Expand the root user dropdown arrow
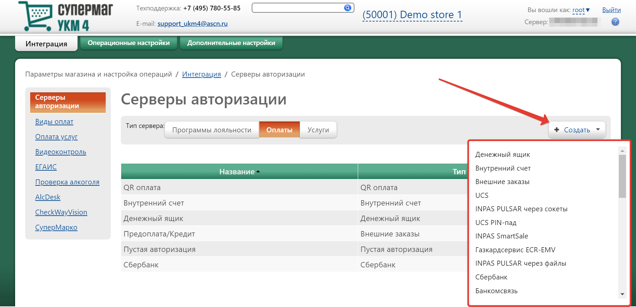636x307 pixels. (x=588, y=10)
